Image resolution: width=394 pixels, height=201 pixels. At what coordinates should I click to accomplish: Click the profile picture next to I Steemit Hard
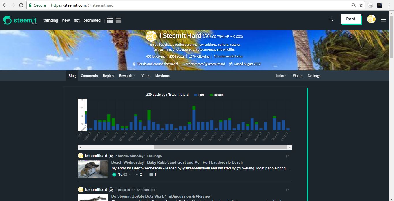pos(151,36)
